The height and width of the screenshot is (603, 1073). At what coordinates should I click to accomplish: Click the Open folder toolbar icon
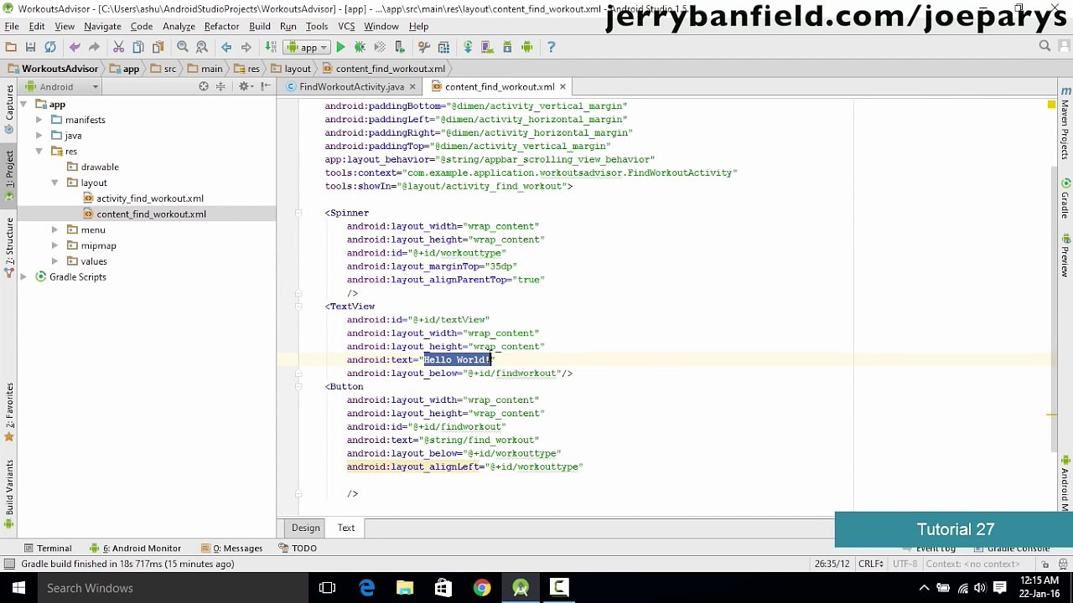click(x=11, y=47)
